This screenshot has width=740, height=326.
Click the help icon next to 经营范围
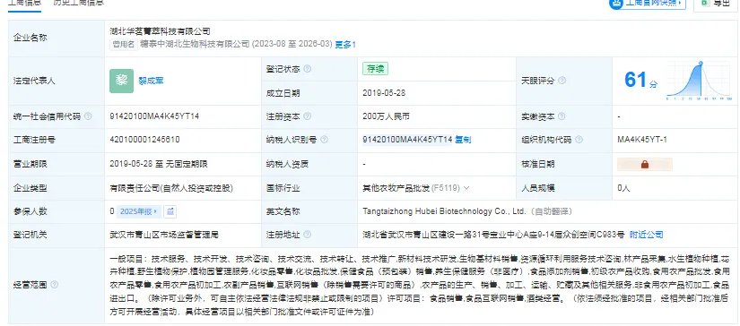click(x=55, y=285)
